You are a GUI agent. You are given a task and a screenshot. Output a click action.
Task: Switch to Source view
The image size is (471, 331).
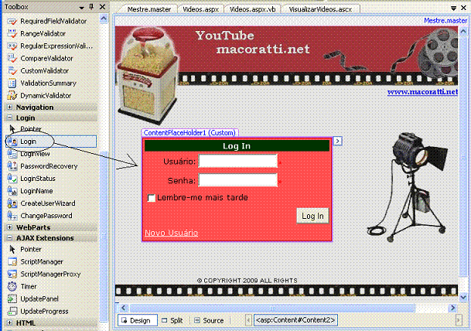[x=209, y=320]
